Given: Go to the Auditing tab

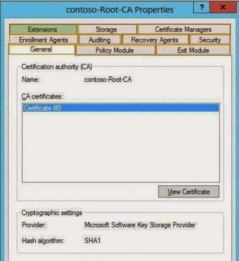Looking at the screenshot, I should tap(99, 40).
